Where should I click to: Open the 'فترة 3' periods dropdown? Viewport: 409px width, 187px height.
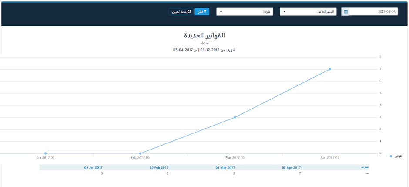(x=245, y=12)
